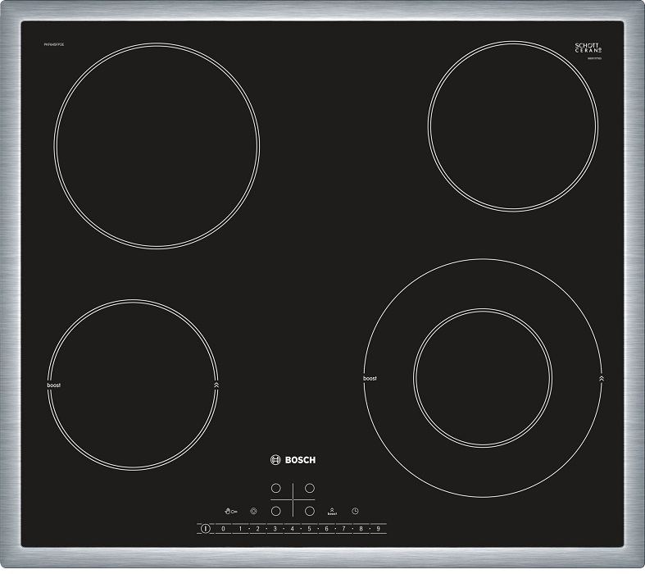Screen dimensions: 645x574
Task: Tap the extended zone ring symbol
Action: pos(253,511)
